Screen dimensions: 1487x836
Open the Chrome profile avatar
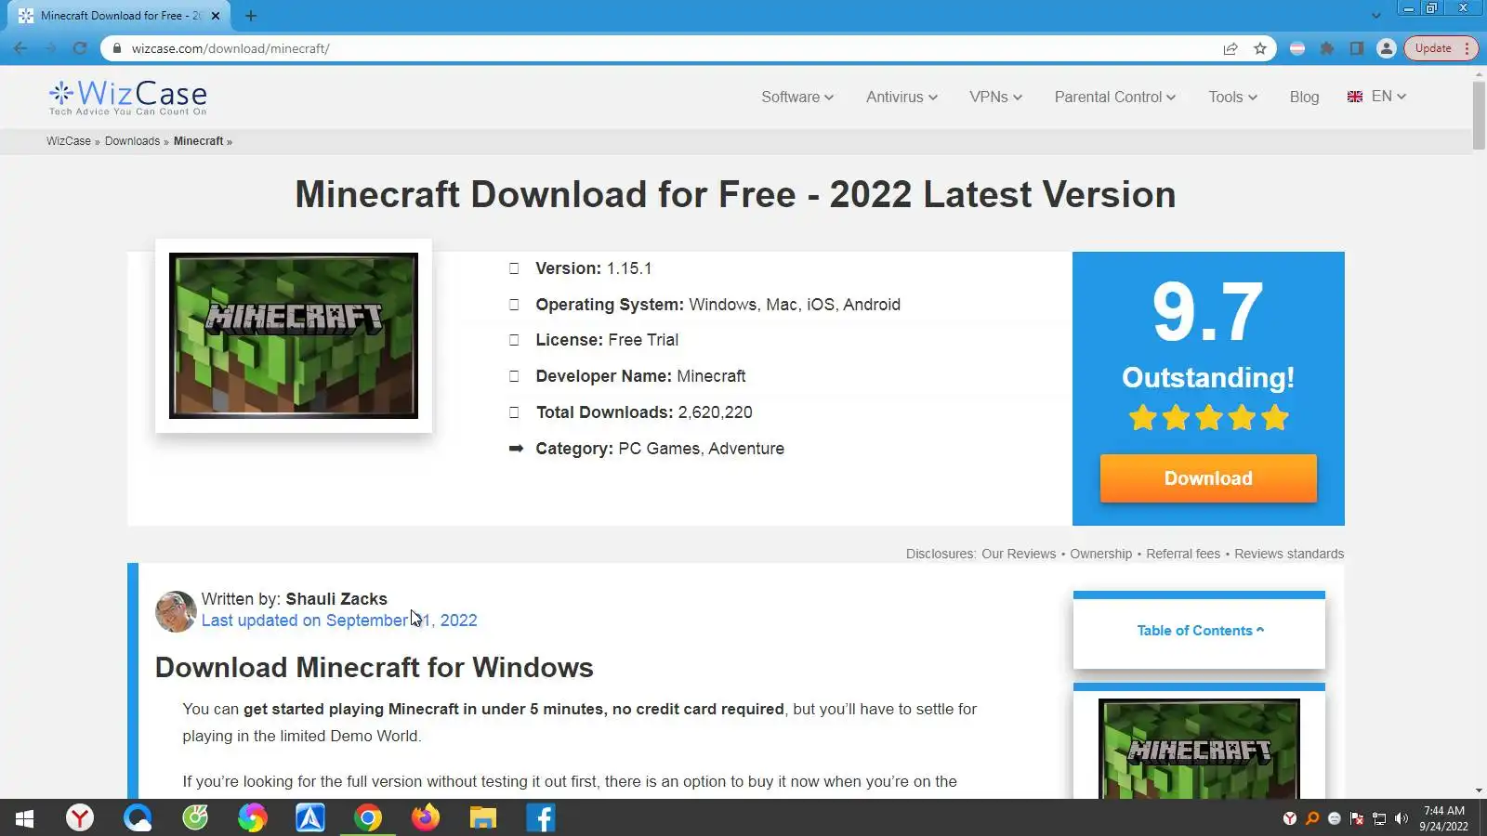pyautogui.click(x=1387, y=48)
